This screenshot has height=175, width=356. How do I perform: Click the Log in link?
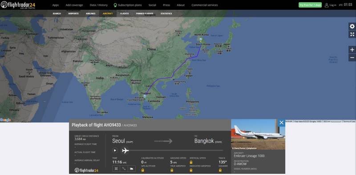click(331, 5)
